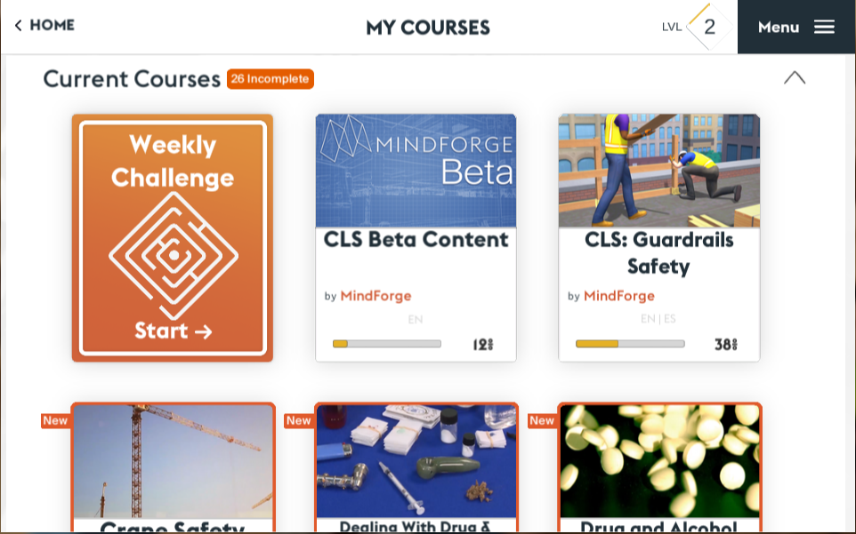Open MindForge link under Guardrails Safety

pyautogui.click(x=619, y=296)
